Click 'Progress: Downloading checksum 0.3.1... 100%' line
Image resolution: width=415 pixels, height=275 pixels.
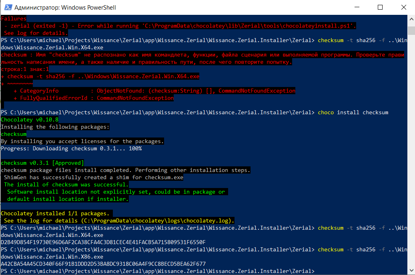[x=72, y=148]
